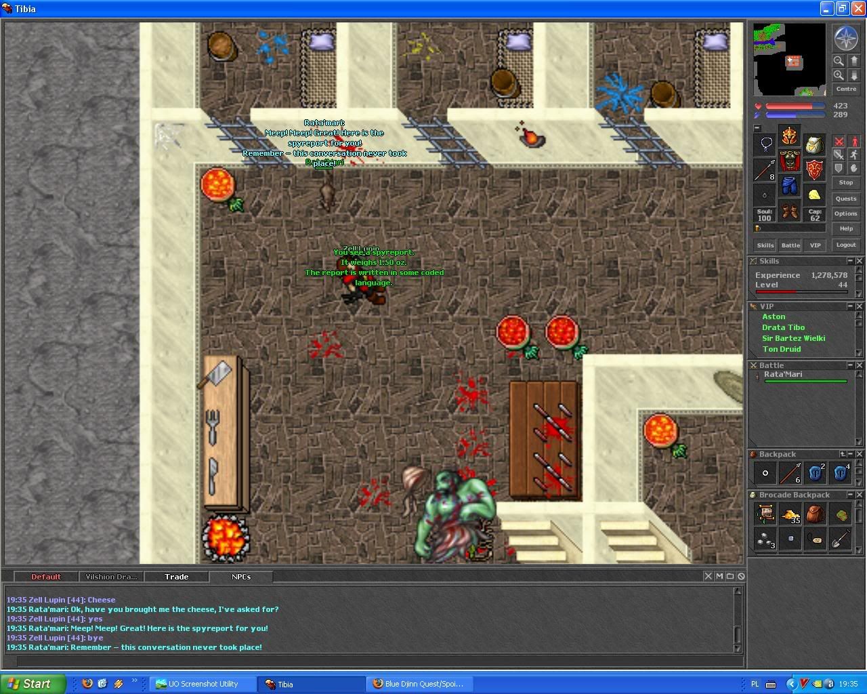Zoom out the minimap

[839, 61]
